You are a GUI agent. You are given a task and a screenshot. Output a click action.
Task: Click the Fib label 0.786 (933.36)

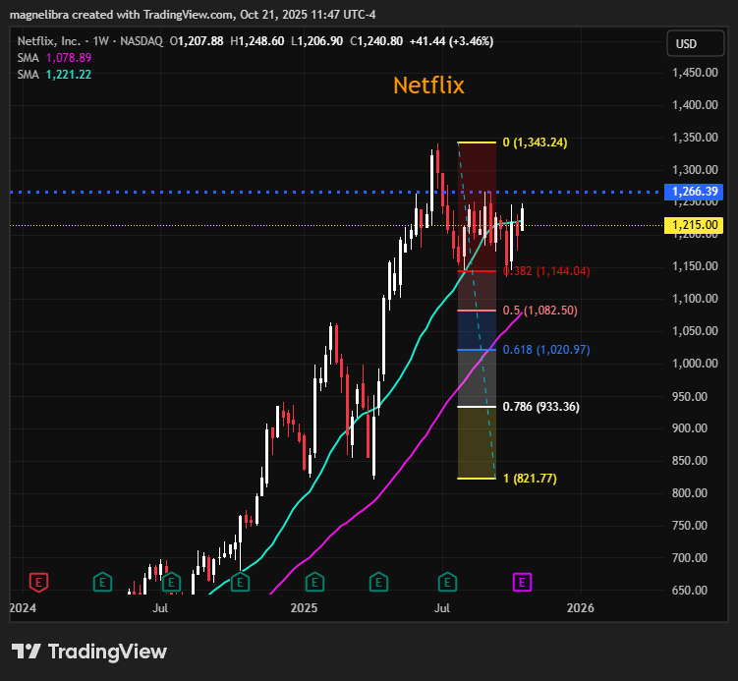coord(541,407)
